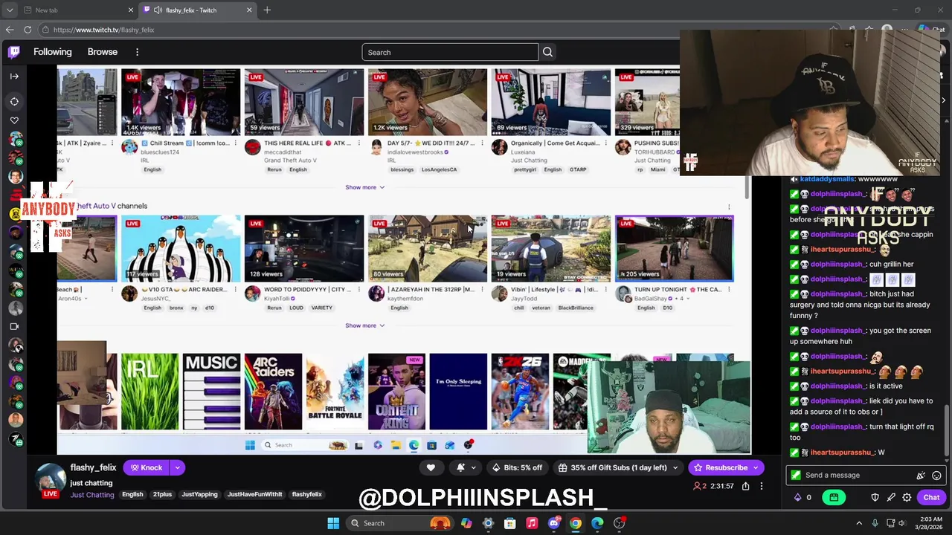This screenshot has width=952, height=535.
Task: Open the Copilot taskbar icon
Action: (466, 523)
